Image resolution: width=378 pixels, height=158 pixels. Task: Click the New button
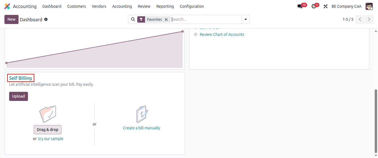tap(11, 19)
